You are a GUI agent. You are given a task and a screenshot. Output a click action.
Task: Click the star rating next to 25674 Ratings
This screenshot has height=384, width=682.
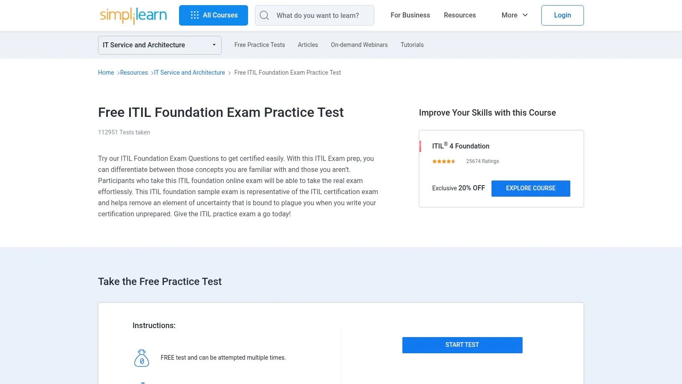(x=443, y=161)
